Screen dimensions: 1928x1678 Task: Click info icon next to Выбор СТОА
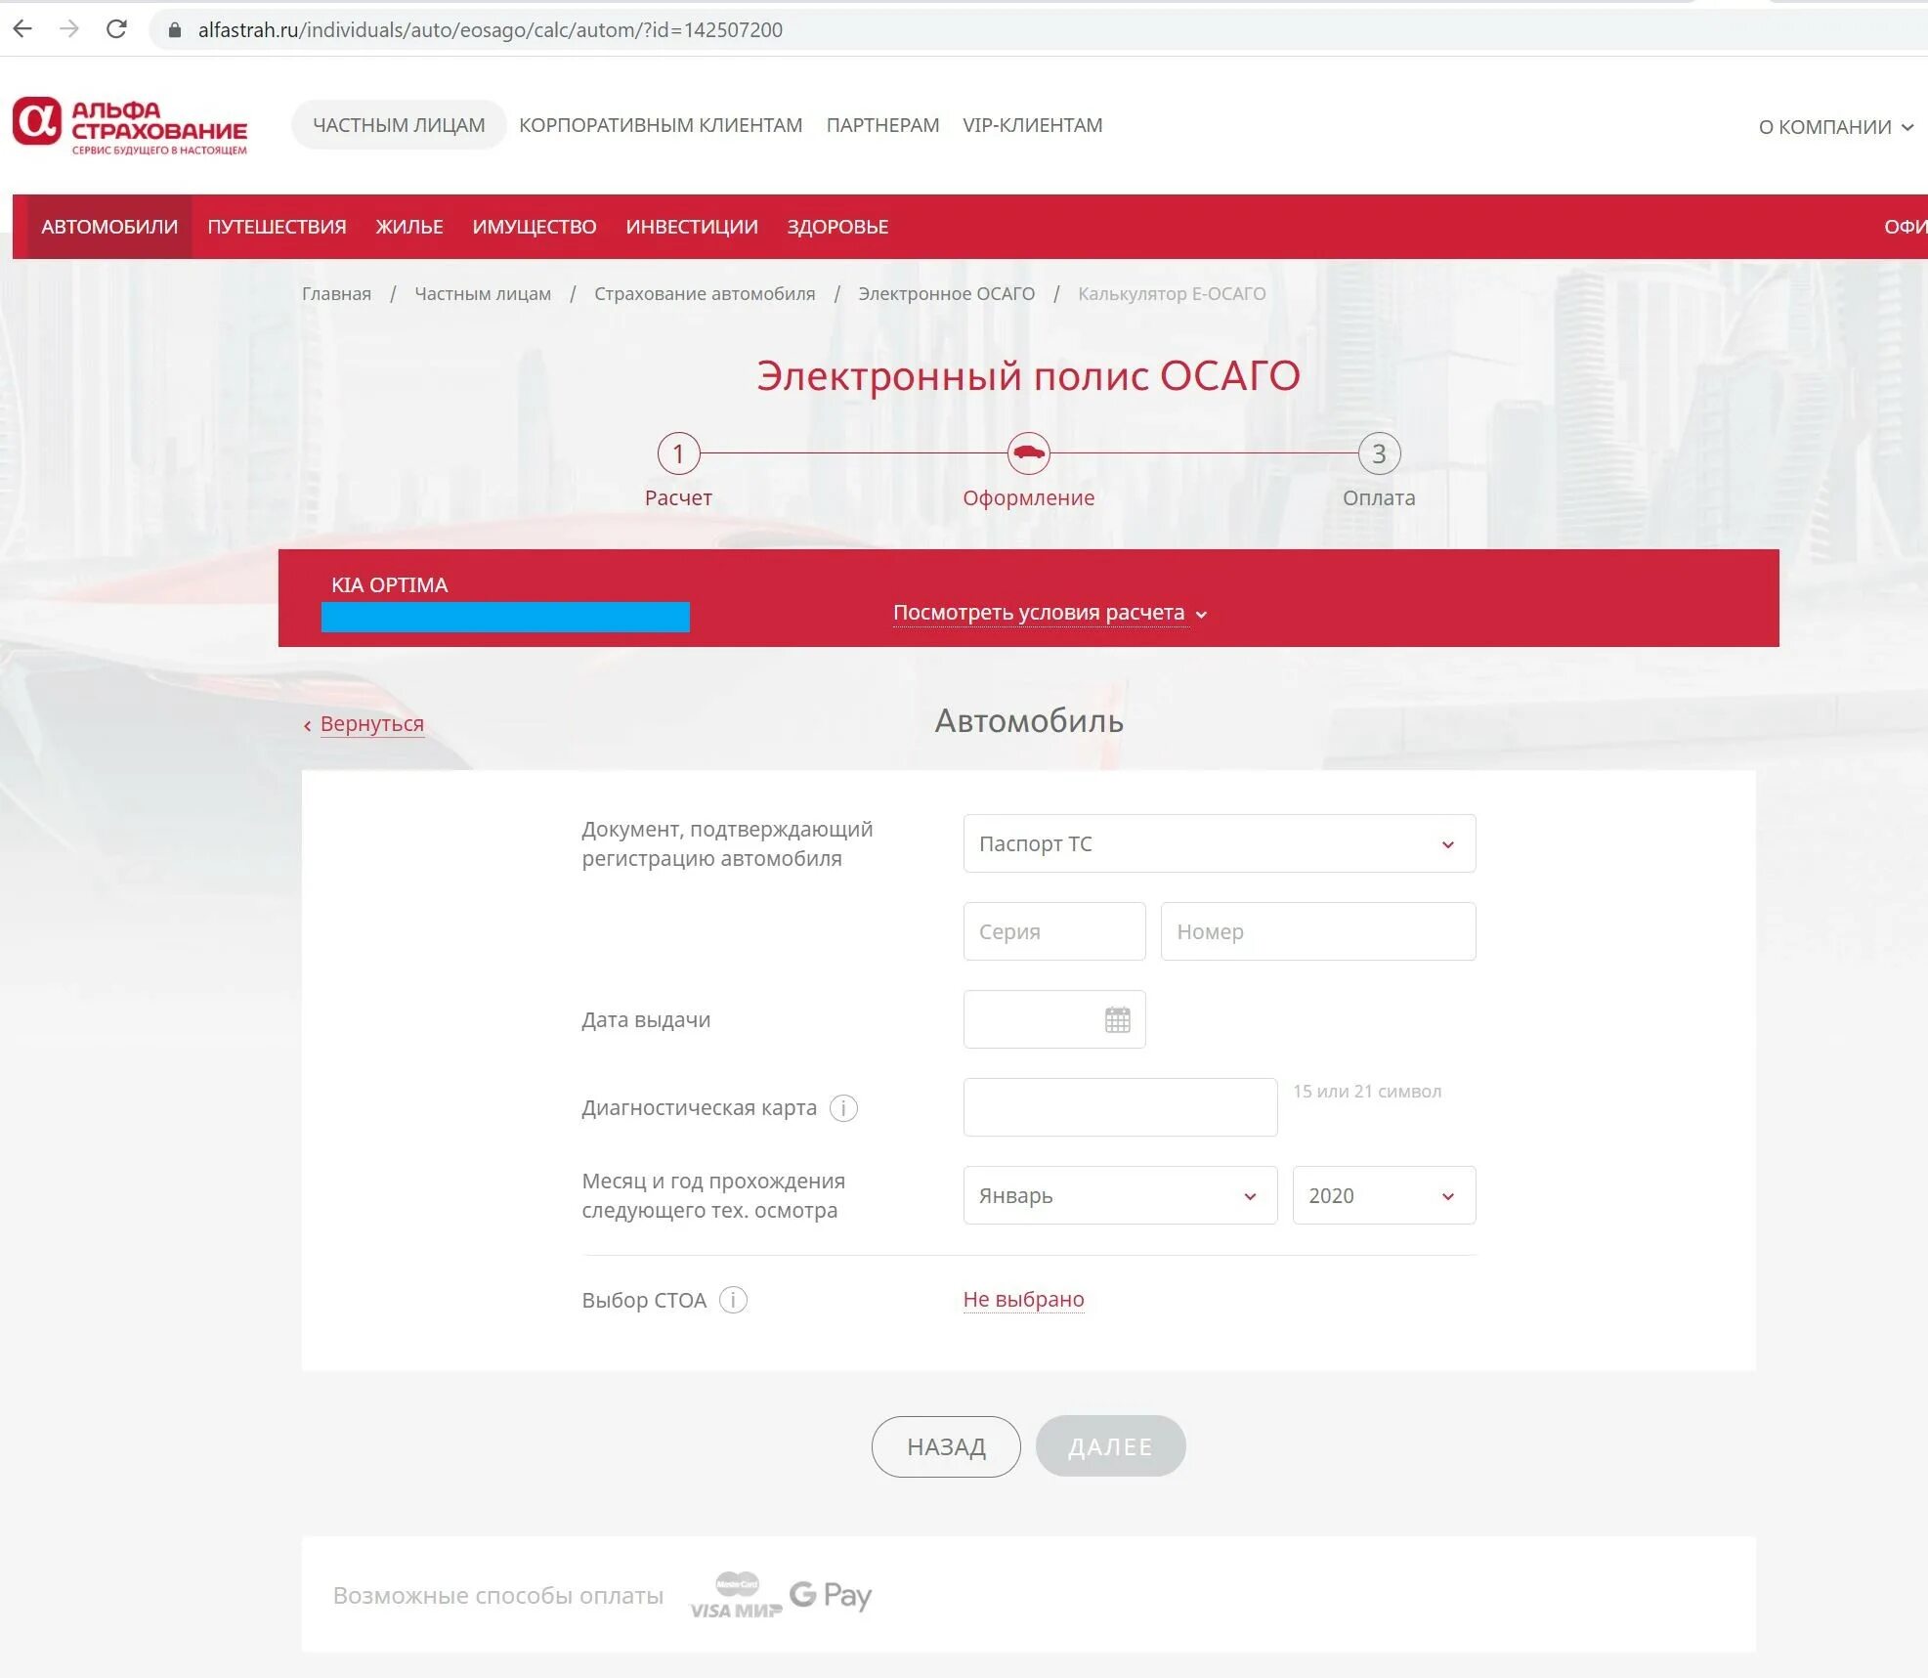point(733,1300)
